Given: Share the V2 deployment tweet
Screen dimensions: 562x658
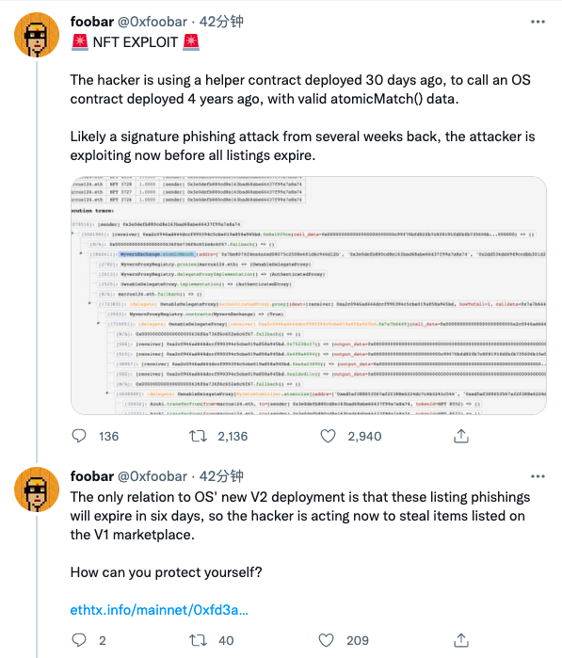Looking at the screenshot, I should [x=461, y=640].
